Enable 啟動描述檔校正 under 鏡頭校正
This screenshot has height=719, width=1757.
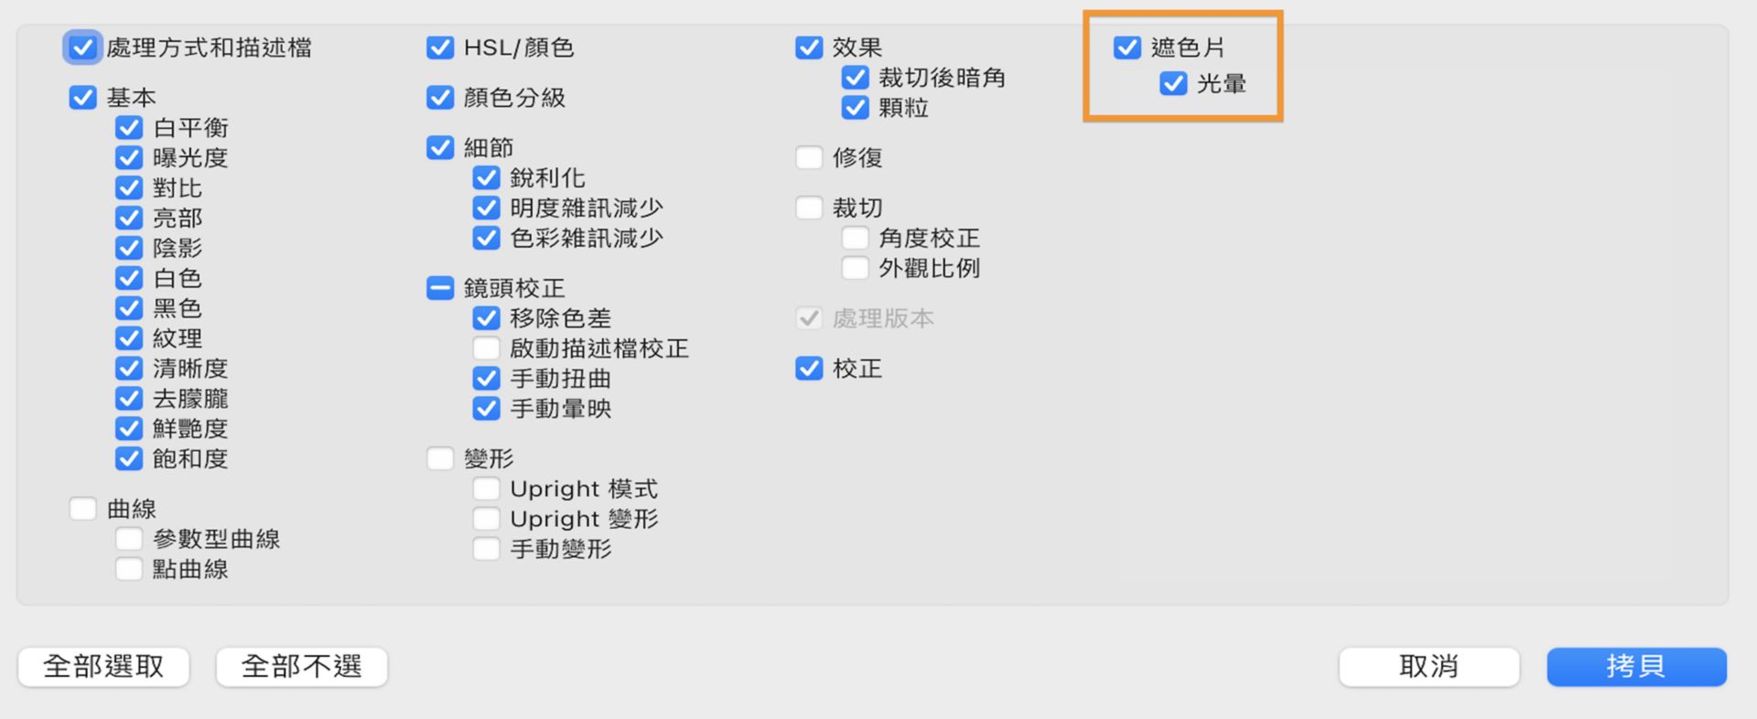coord(486,348)
